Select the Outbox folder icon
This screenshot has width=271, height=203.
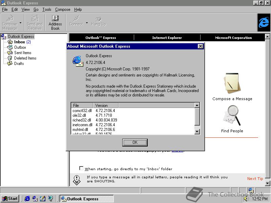point(10,47)
